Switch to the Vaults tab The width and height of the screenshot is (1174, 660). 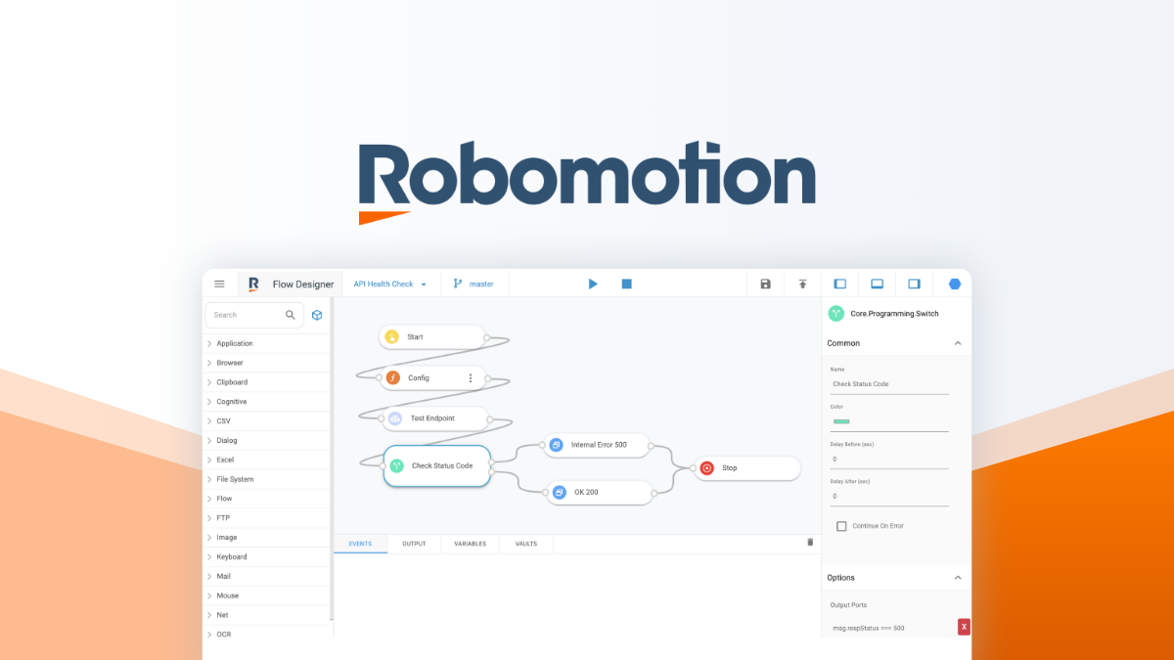[526, 544]
